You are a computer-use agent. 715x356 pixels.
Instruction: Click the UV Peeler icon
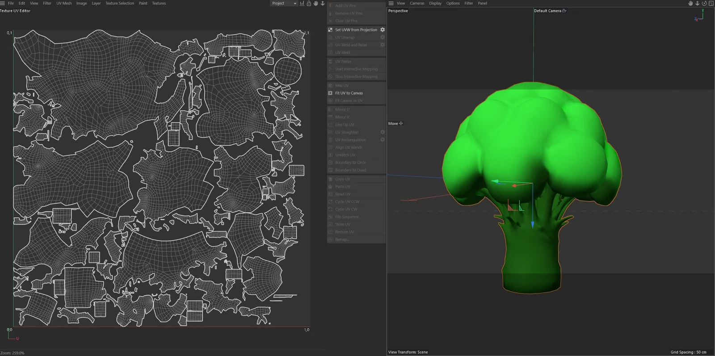[x=330, y=62]
